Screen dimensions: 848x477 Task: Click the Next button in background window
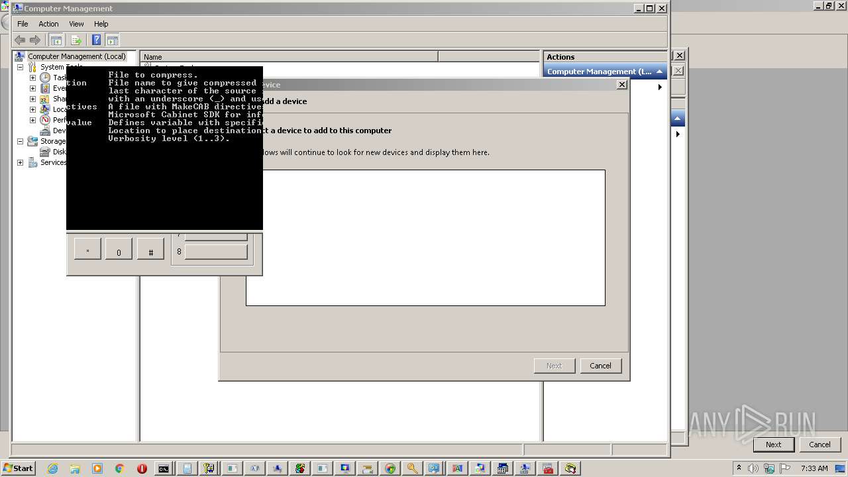773,445
